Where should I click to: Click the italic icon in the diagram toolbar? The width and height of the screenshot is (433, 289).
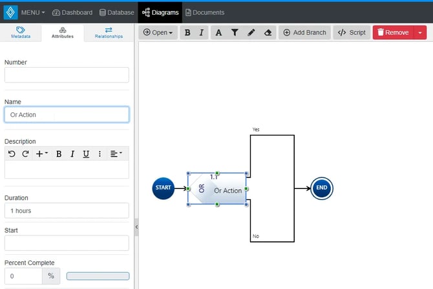point(202,32)
